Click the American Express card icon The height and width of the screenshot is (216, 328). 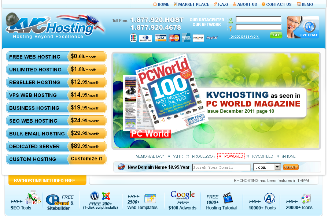click(x=186, y=38)
